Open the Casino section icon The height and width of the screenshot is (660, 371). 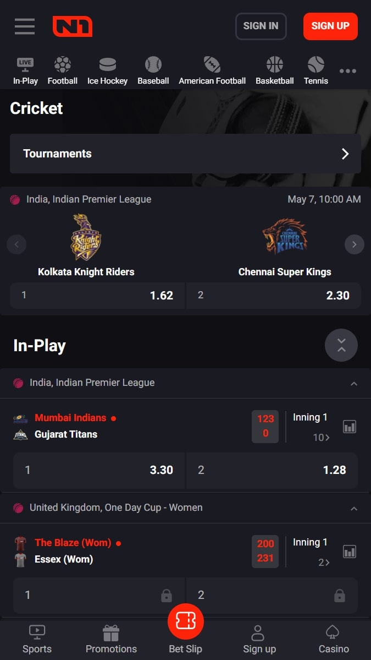tap(333, 632)
